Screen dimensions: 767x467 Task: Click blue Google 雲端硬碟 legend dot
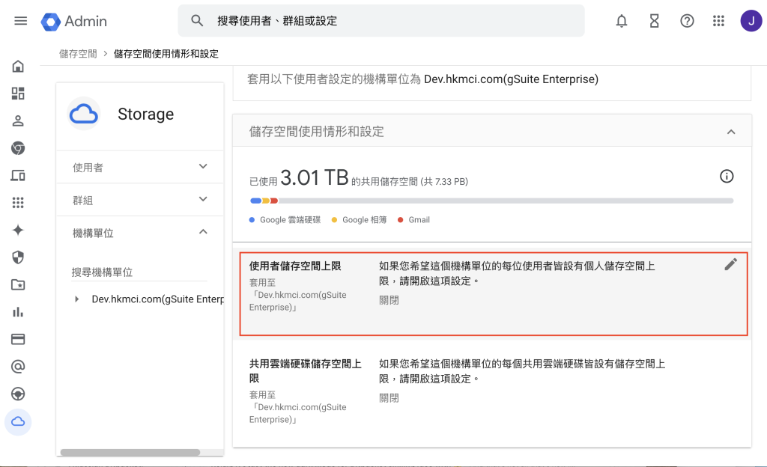pos(252,220)
